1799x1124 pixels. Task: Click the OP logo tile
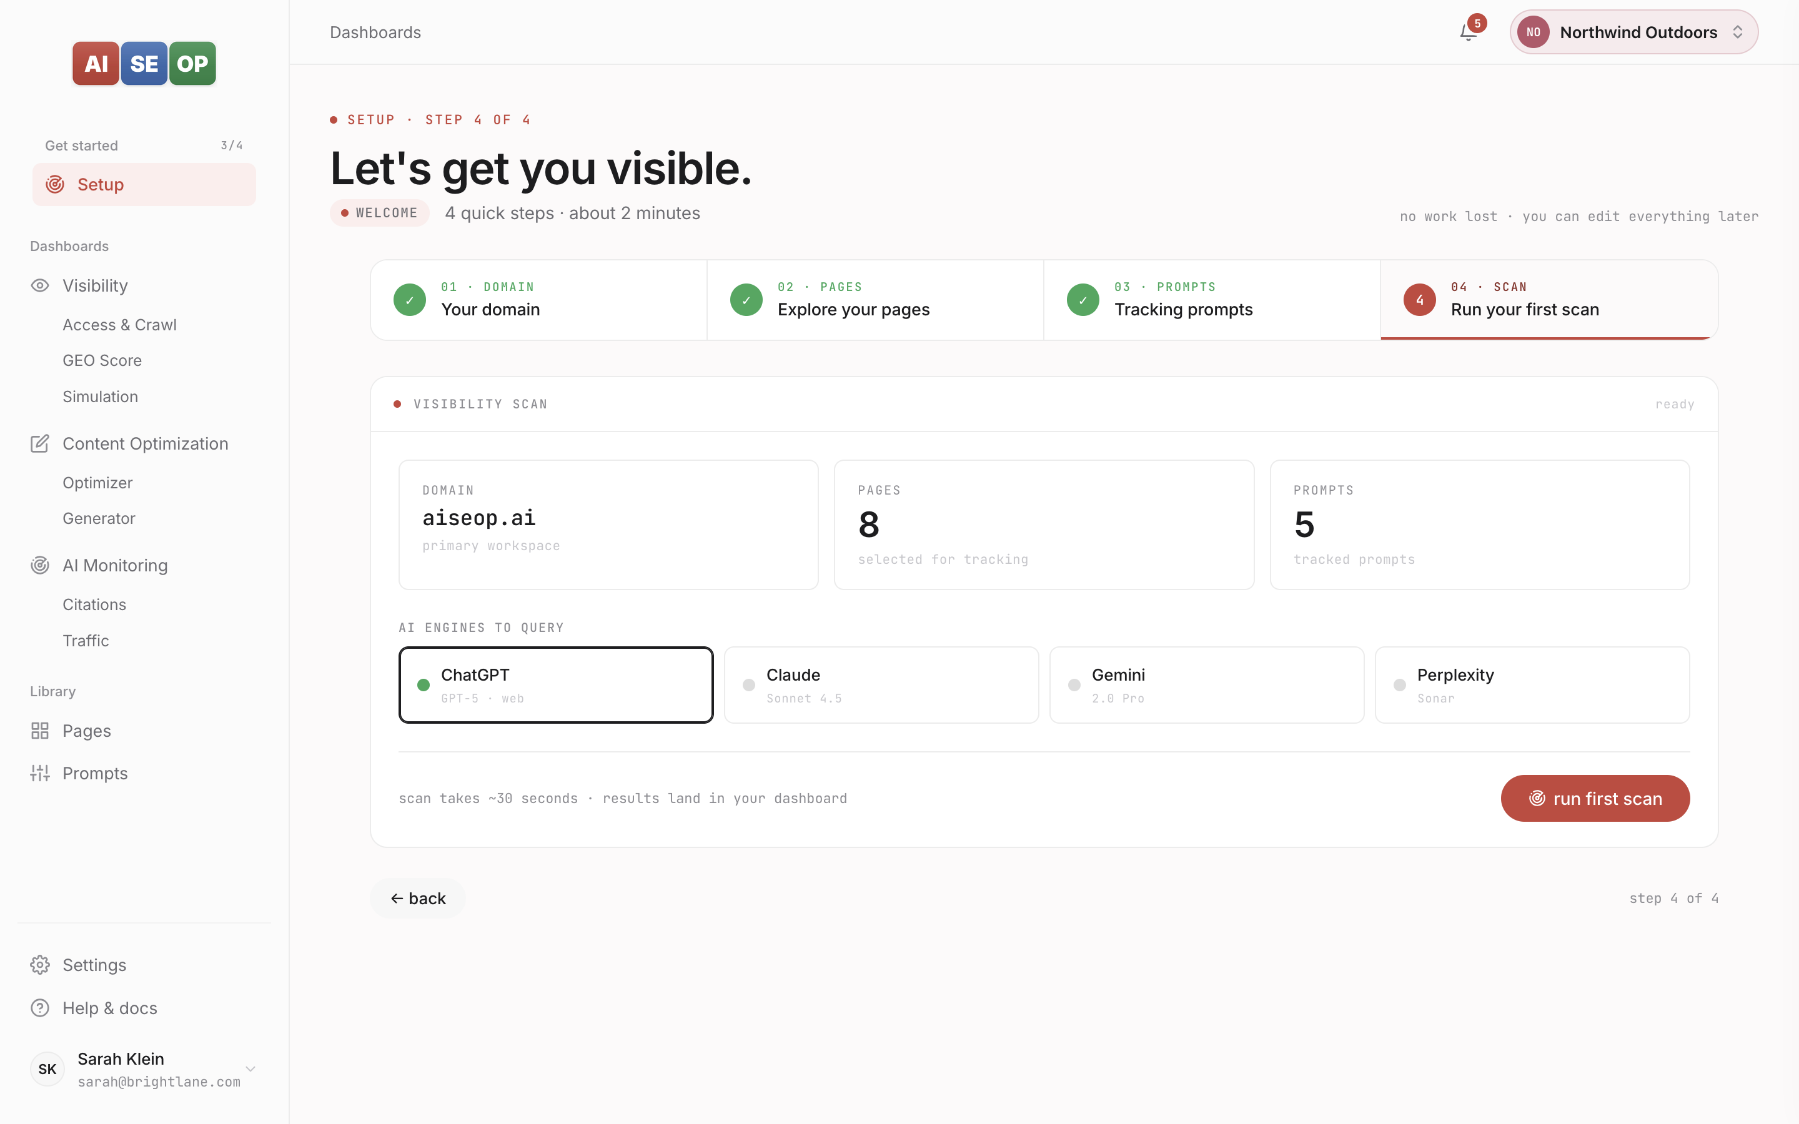(192, 63)
